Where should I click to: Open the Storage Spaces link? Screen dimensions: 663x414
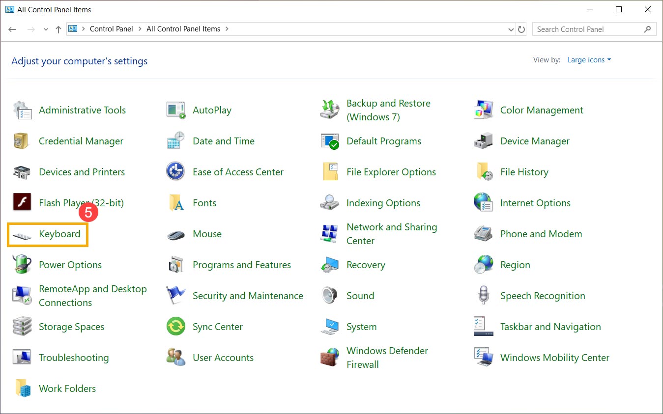click(x=72, y=327)
